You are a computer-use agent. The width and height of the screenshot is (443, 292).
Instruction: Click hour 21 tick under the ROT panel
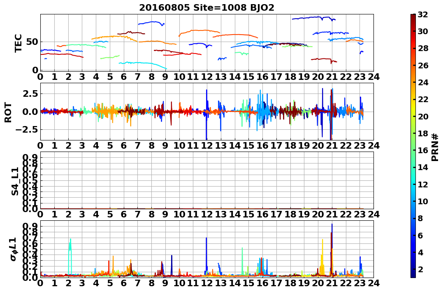[332, 146]
